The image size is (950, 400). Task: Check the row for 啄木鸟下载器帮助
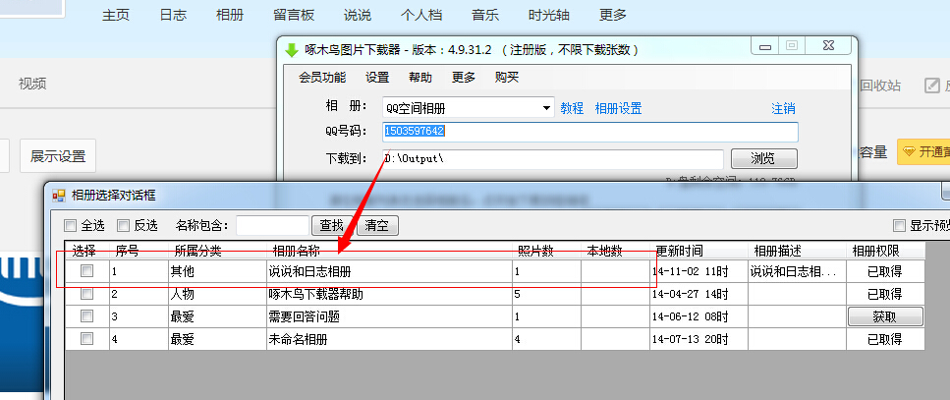[x=87, y=293]
